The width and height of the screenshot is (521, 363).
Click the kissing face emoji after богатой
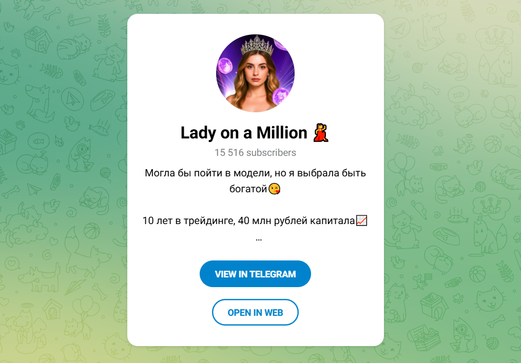[x=275, y=189]
